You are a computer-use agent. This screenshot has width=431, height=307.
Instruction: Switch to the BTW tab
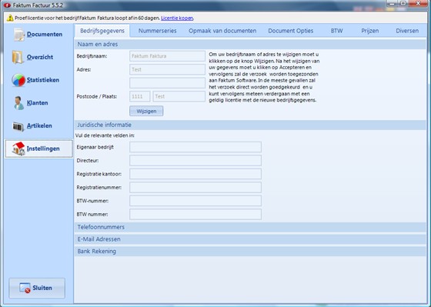point(337,31)
